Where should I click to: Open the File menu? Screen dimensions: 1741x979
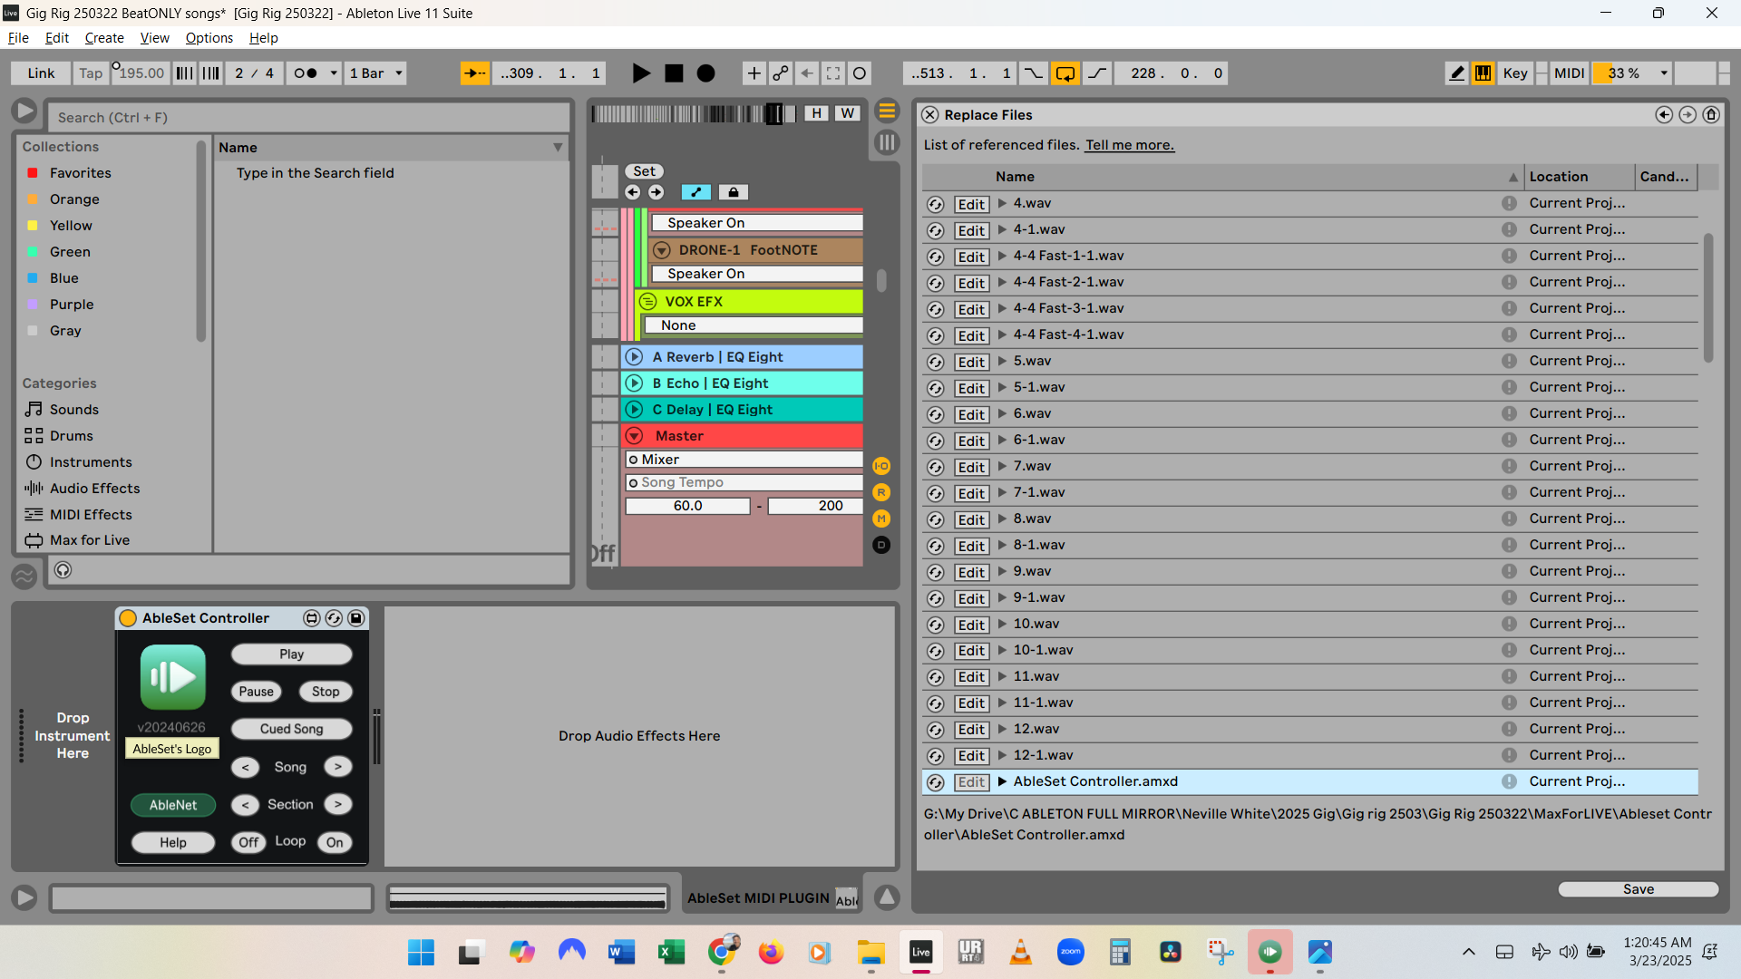click(18, 38)
